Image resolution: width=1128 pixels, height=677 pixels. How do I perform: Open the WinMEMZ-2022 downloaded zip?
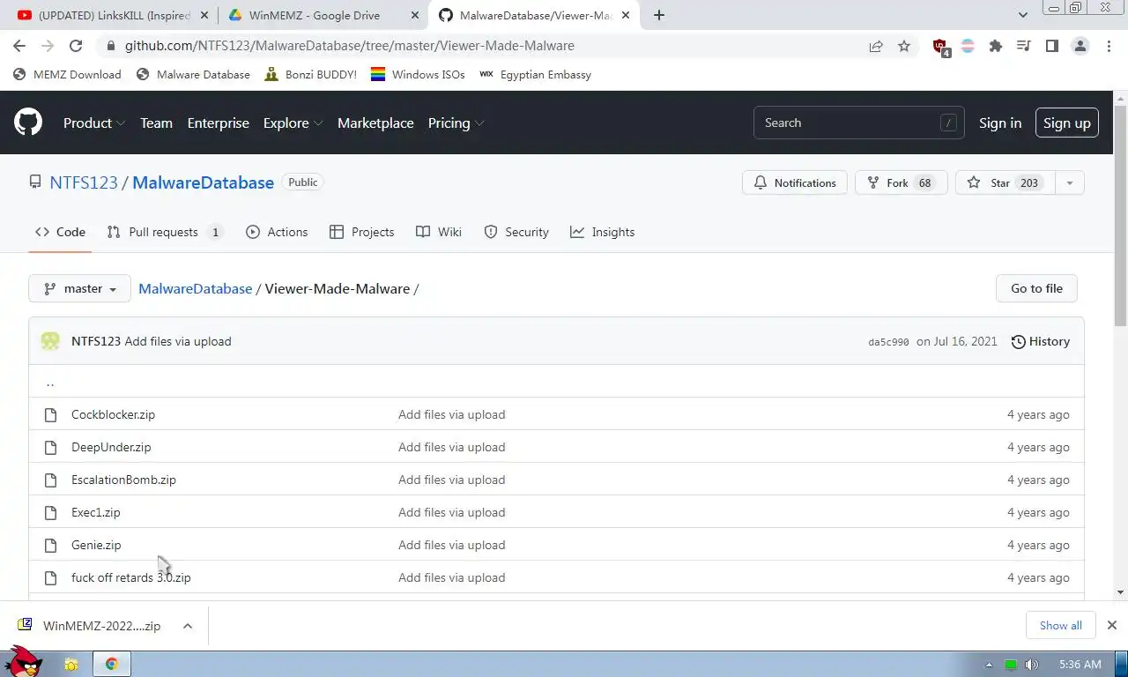pyautogui.click(x=91, y=626)
